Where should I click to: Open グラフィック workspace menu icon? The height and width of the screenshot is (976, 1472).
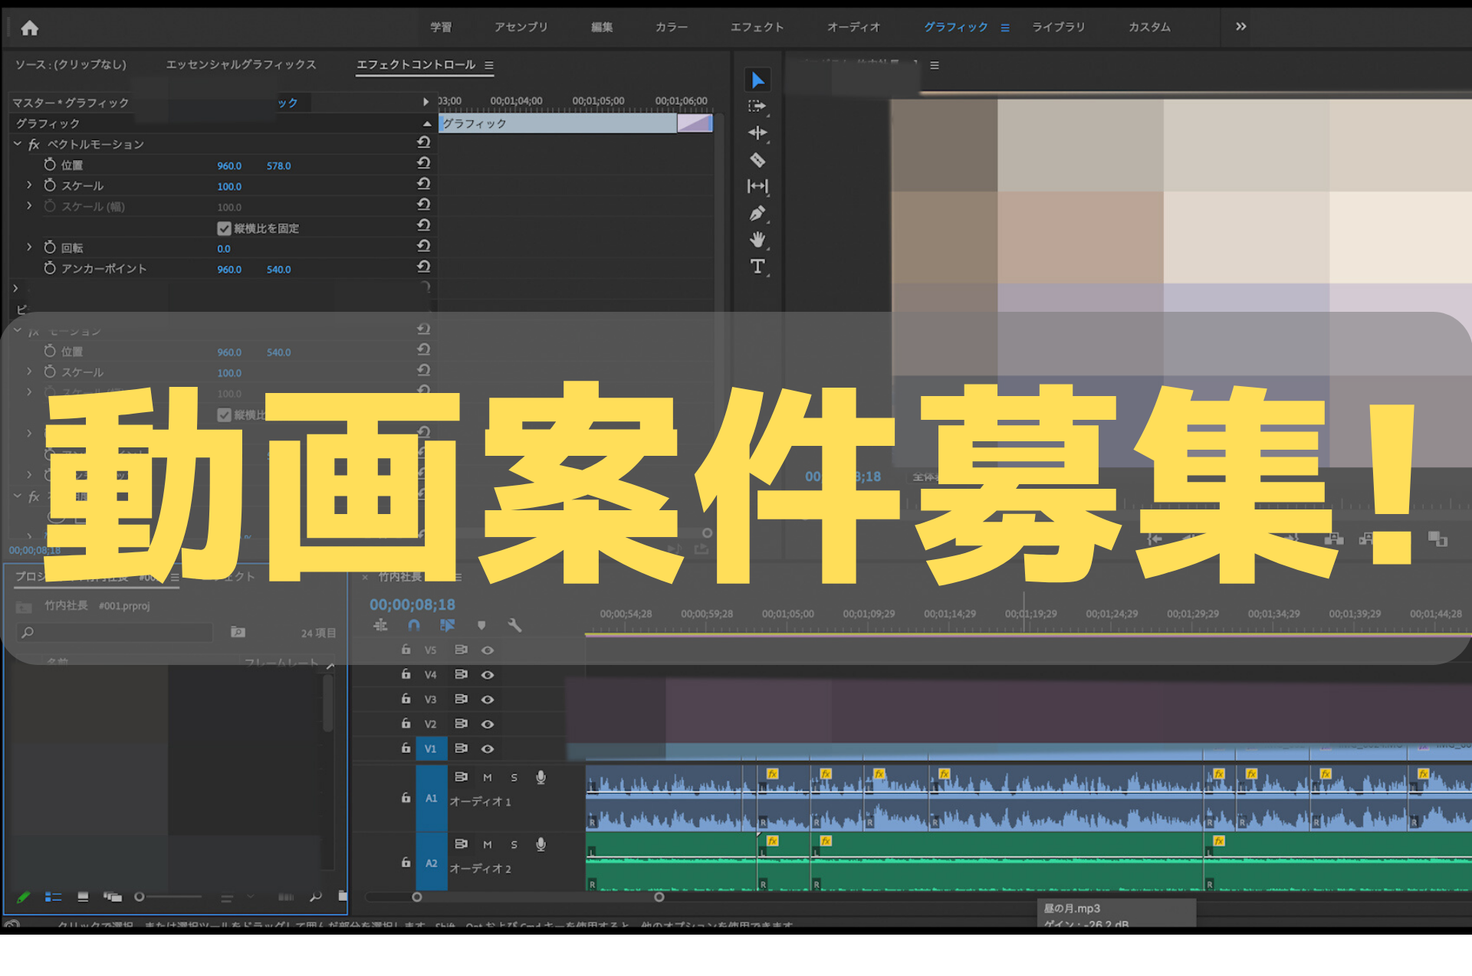point(1005,28)
